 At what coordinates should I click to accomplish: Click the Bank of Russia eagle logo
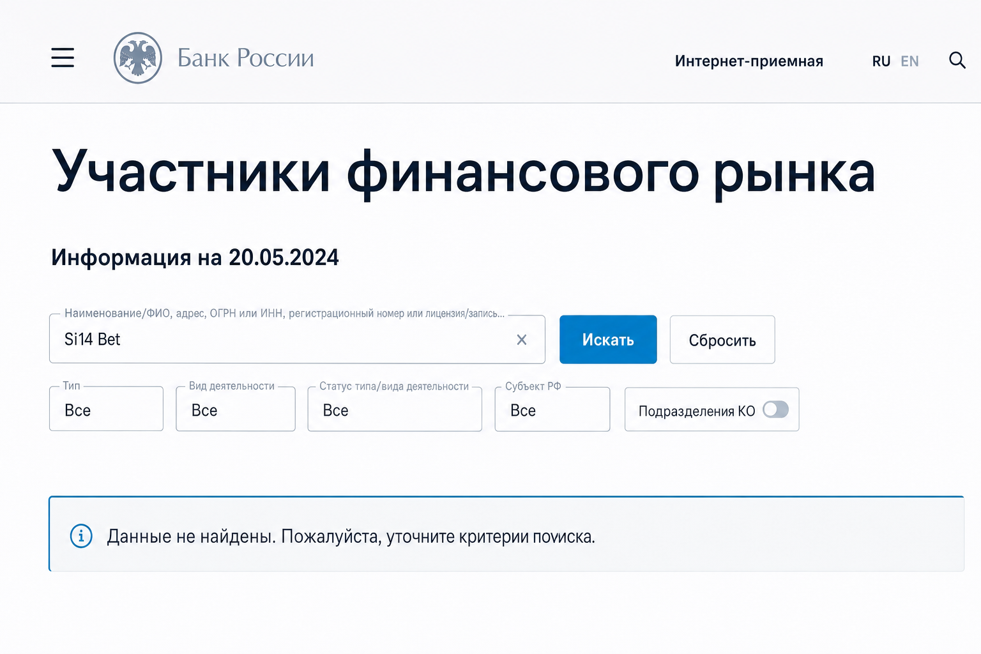tap(137, 58)
